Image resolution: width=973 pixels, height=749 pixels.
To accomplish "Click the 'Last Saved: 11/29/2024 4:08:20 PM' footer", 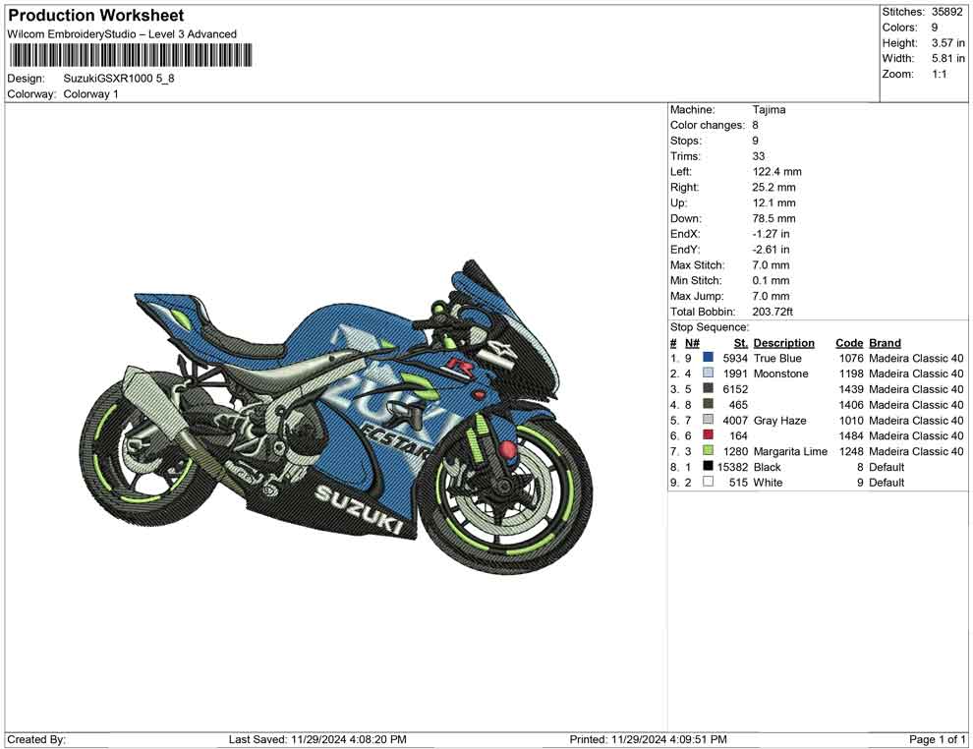I will [317, 739].
